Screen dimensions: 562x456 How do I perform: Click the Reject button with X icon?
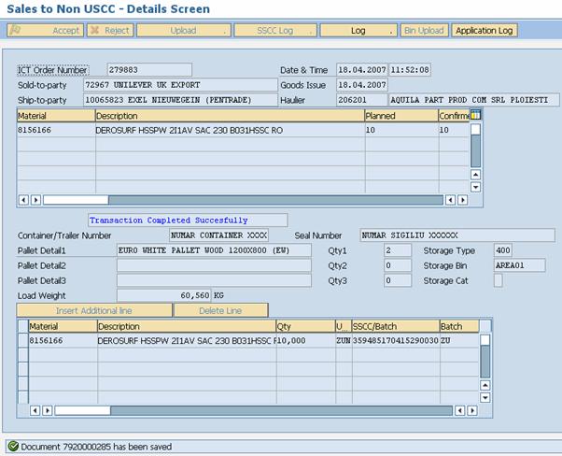coord(110,31)
